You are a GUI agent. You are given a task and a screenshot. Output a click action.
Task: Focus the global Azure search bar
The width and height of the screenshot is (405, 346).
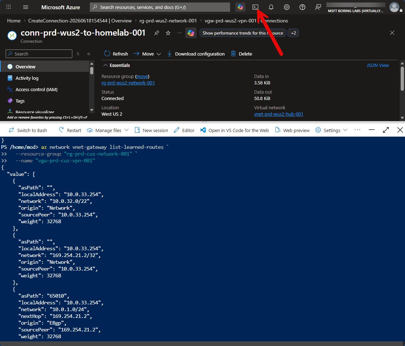pyautogui.click(x=160, y=7)
